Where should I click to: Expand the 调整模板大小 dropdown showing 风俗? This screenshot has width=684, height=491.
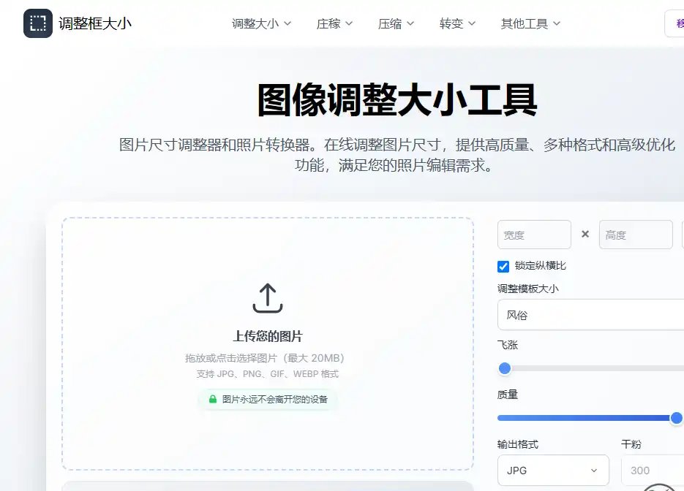tap(590, 315)
